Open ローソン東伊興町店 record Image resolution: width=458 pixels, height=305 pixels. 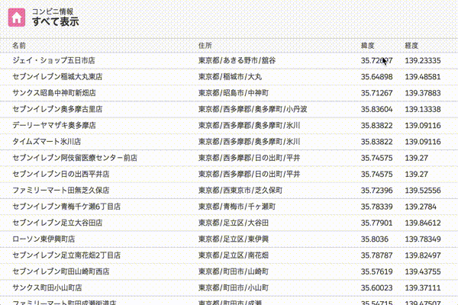click(x=44, y=239)
